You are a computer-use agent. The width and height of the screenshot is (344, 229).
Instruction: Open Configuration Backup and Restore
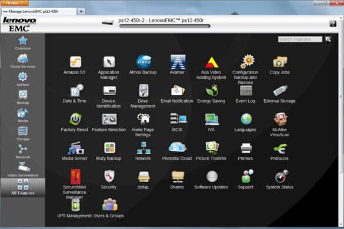245,70
